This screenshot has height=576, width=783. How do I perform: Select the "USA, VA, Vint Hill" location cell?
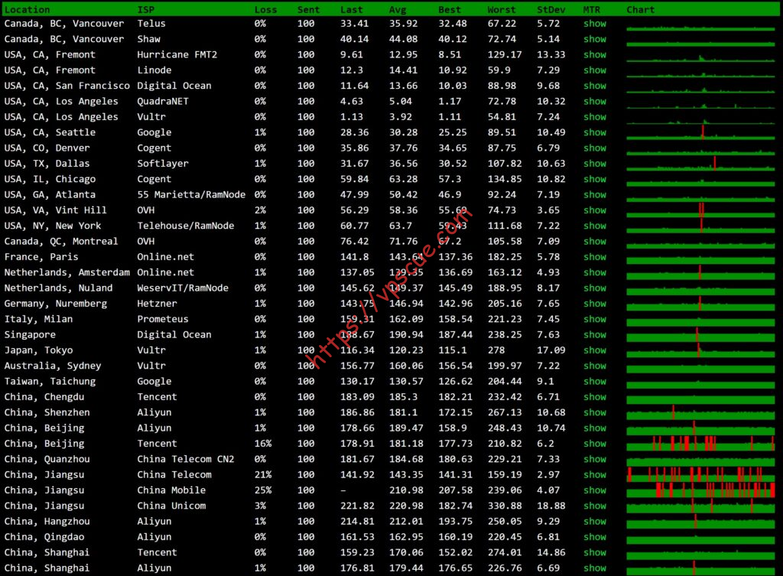tap(55, 210)
